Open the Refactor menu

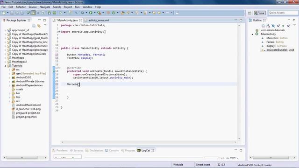coord(21,7)
